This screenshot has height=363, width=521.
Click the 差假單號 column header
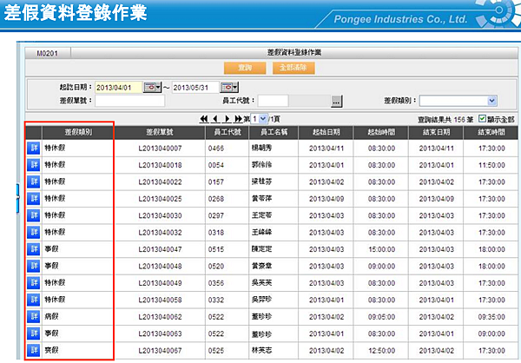pos(160,132)
